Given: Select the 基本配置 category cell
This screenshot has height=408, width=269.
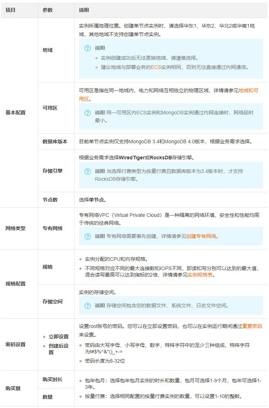Looking at the screenshot, I should pyautogui.click(x=15, y=113).
